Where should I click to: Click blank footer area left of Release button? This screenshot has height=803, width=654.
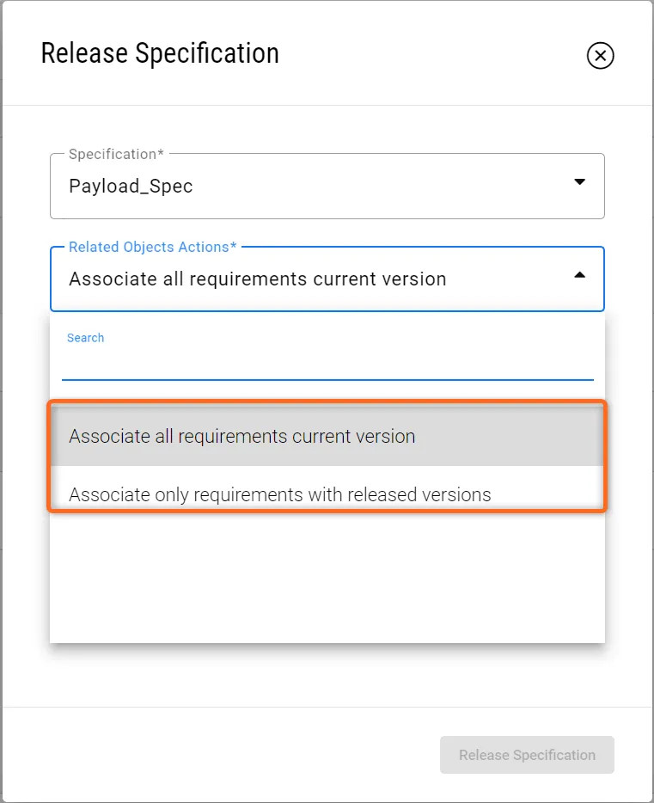[215, 755]
